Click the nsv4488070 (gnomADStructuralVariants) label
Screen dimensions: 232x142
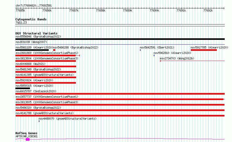(68, 119)
